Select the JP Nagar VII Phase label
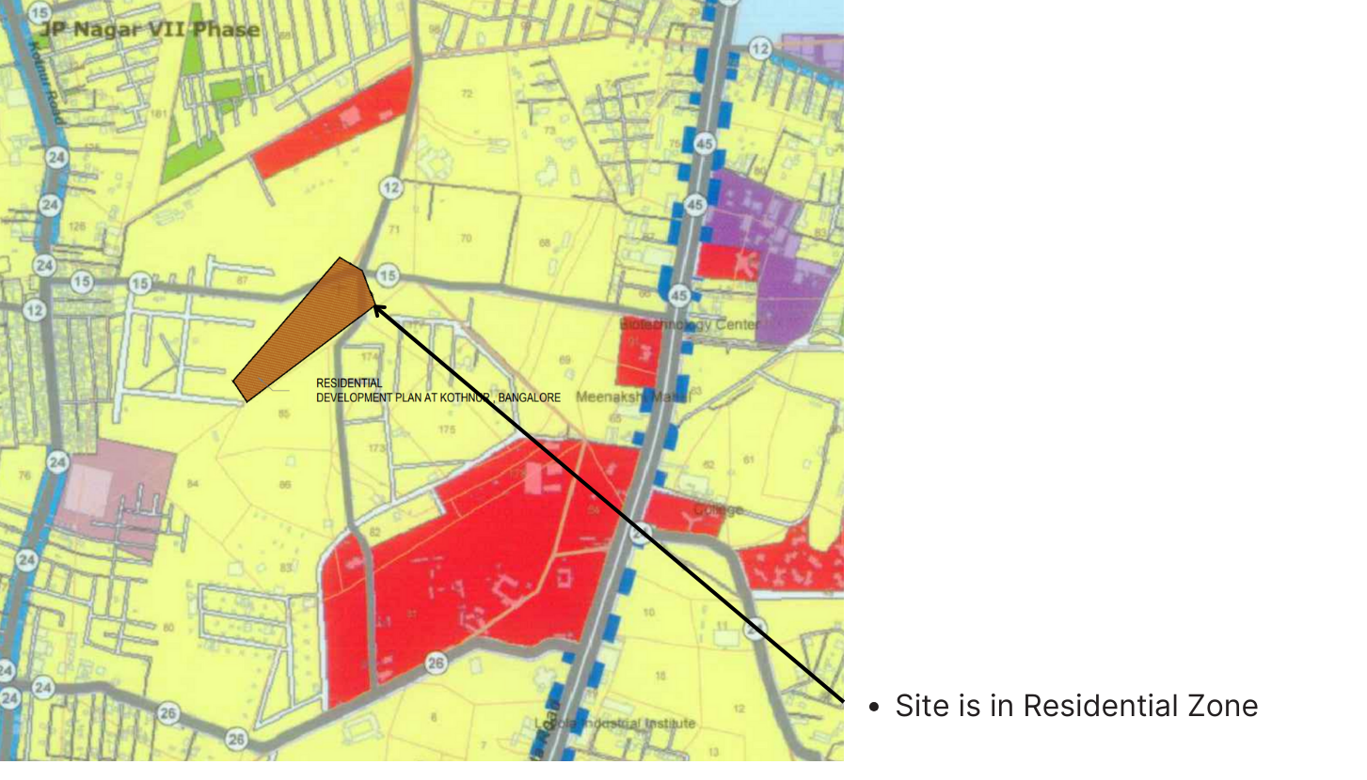1367x780 pixels. pyautogui.click(x=148, y=29)
